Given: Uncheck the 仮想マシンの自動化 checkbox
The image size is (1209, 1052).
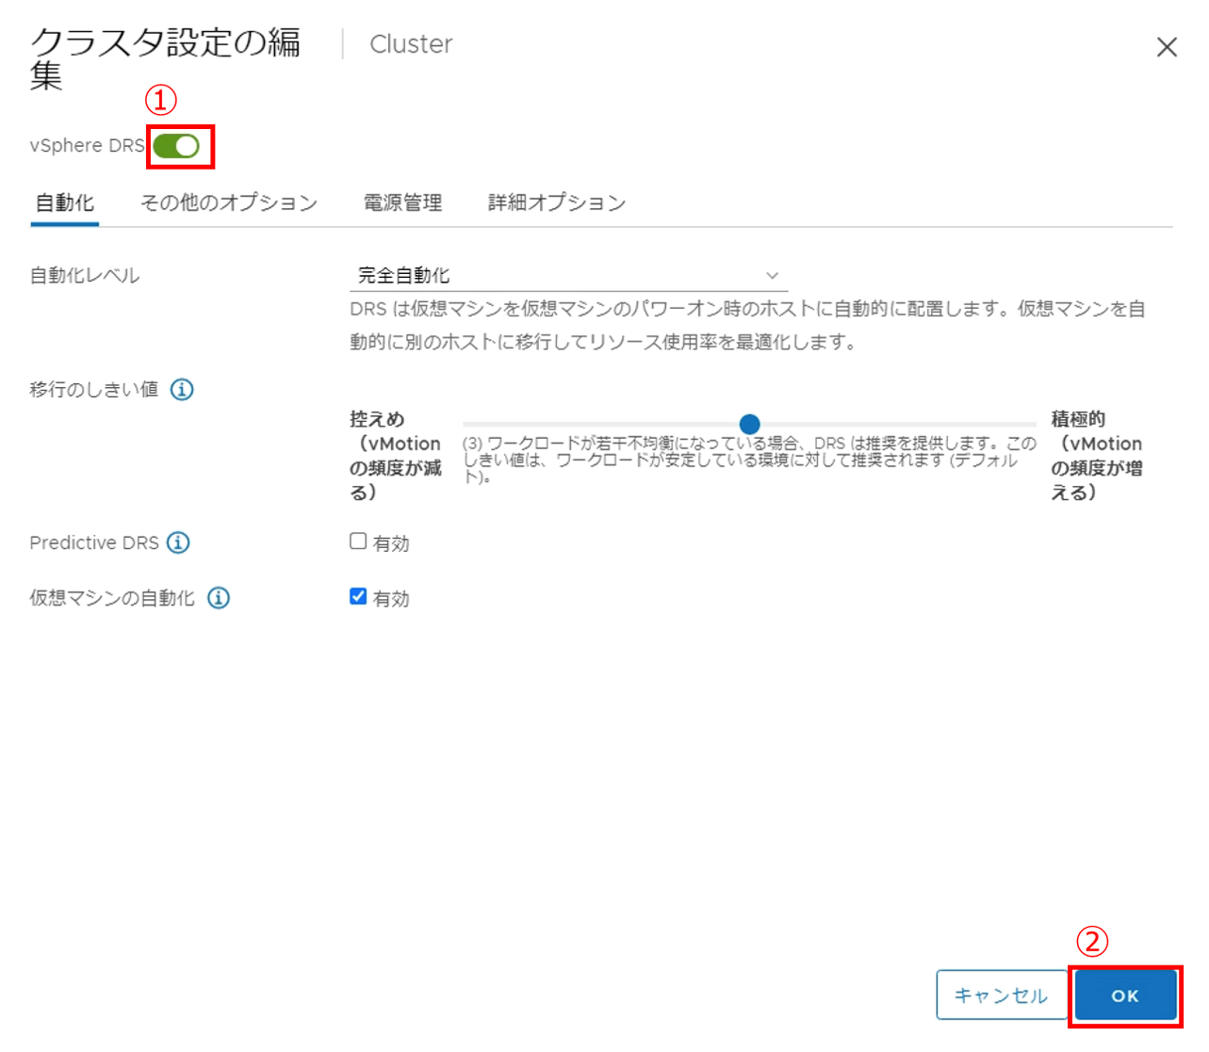Looking at the screenshot, I should pos(358,597).
